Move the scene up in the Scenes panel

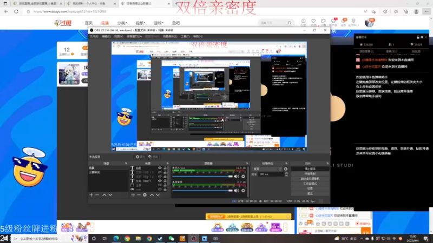pyautogui.click(x=104, y=195)
